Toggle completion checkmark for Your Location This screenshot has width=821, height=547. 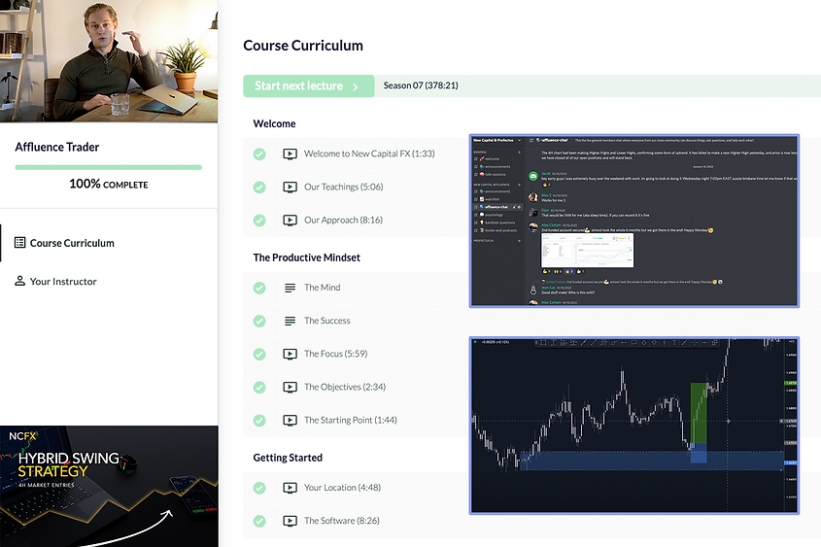259,488
